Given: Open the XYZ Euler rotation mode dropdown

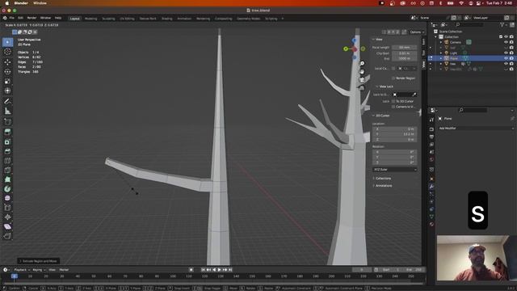Looking at the screenshot, I should coord(395,170).
